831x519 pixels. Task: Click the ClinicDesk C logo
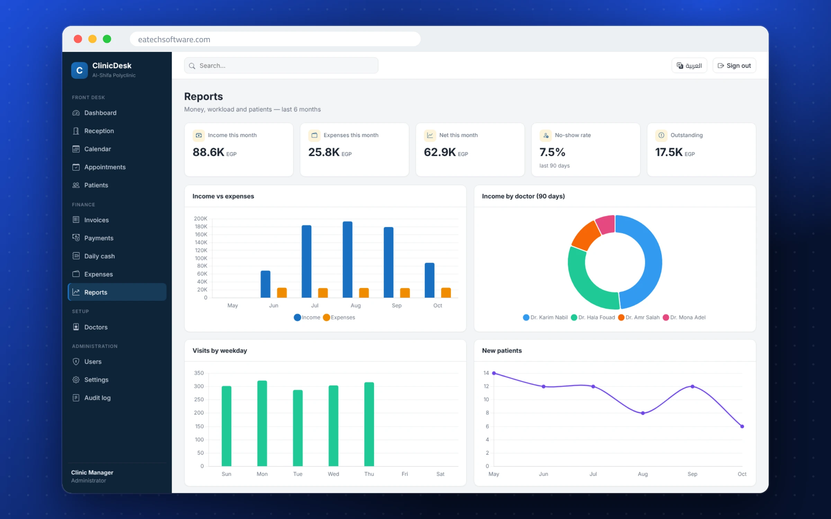click(79, 70)
